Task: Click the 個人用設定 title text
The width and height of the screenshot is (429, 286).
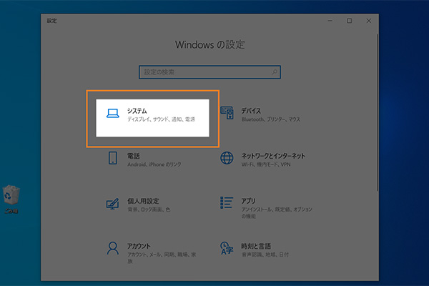Action: [x=143, y=201]
